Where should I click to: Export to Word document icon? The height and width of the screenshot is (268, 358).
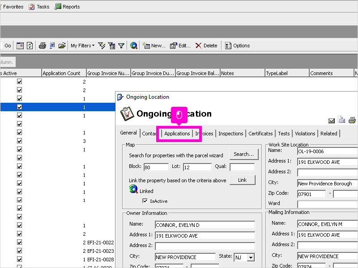(52, 46)
